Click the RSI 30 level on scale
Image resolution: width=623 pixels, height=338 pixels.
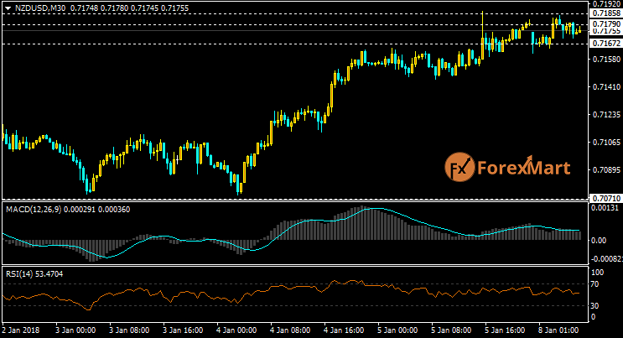pyautogui.click(x=597, y=305)
